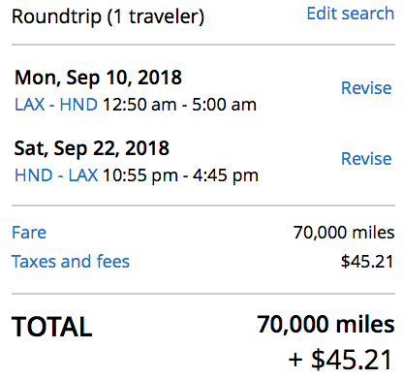
Task: Select the Roundtrip heading word
Action: tap(56, 16)
